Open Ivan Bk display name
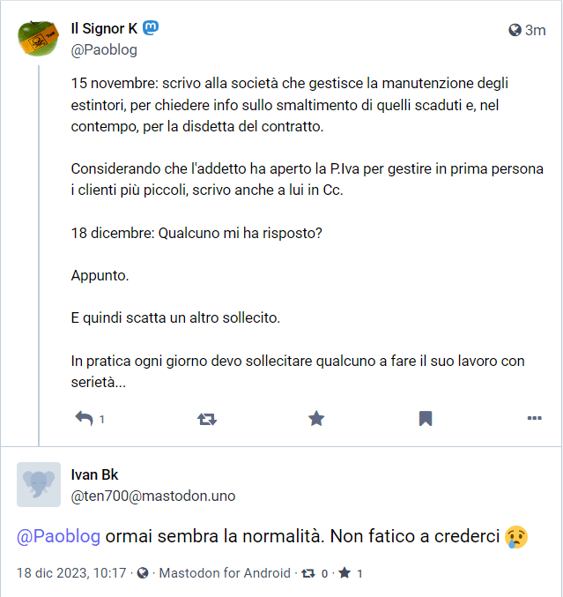This screenshot has width=563, height=597. 94,475
